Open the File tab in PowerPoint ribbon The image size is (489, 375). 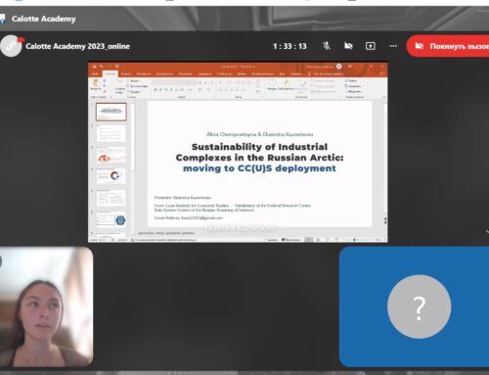coord(95,73)
